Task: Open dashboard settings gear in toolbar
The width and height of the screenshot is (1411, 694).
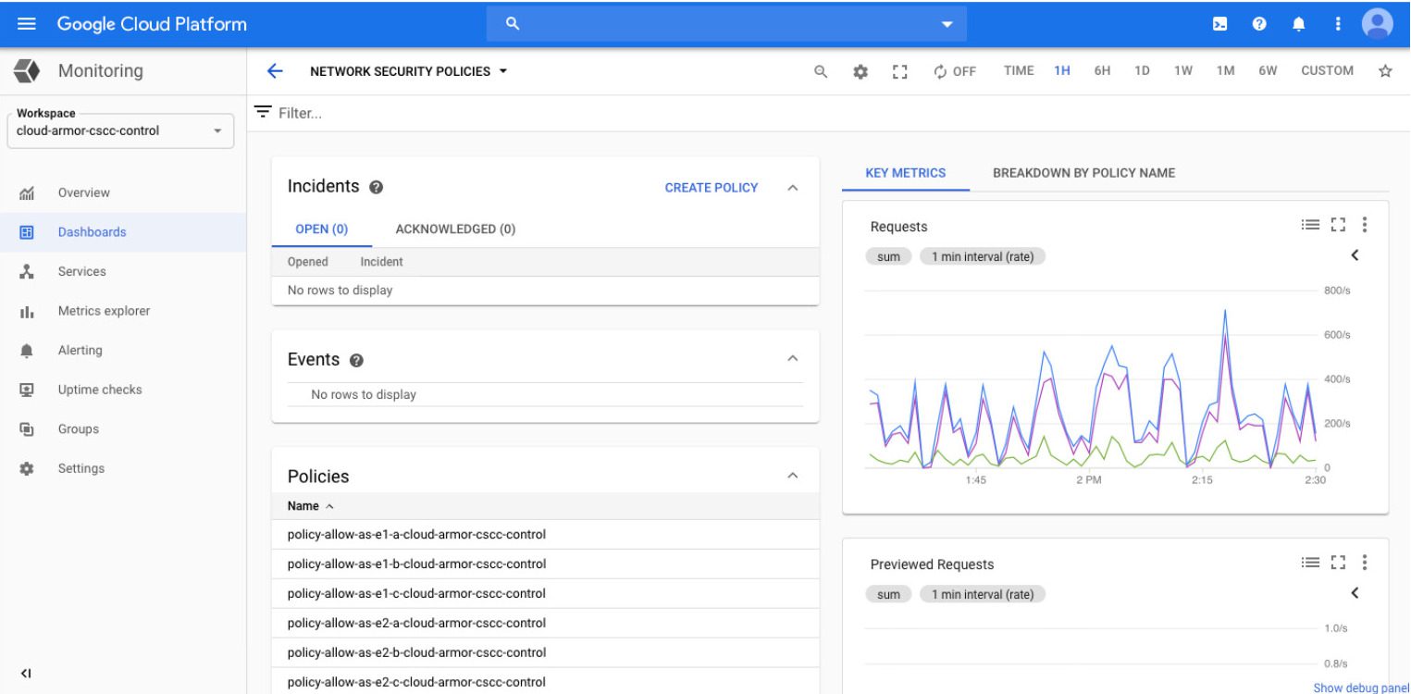Action: pyautogui.click(x=860, y=71)
